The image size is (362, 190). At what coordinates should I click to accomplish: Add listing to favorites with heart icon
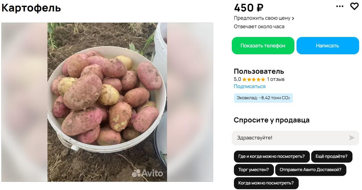pos(354,6)
